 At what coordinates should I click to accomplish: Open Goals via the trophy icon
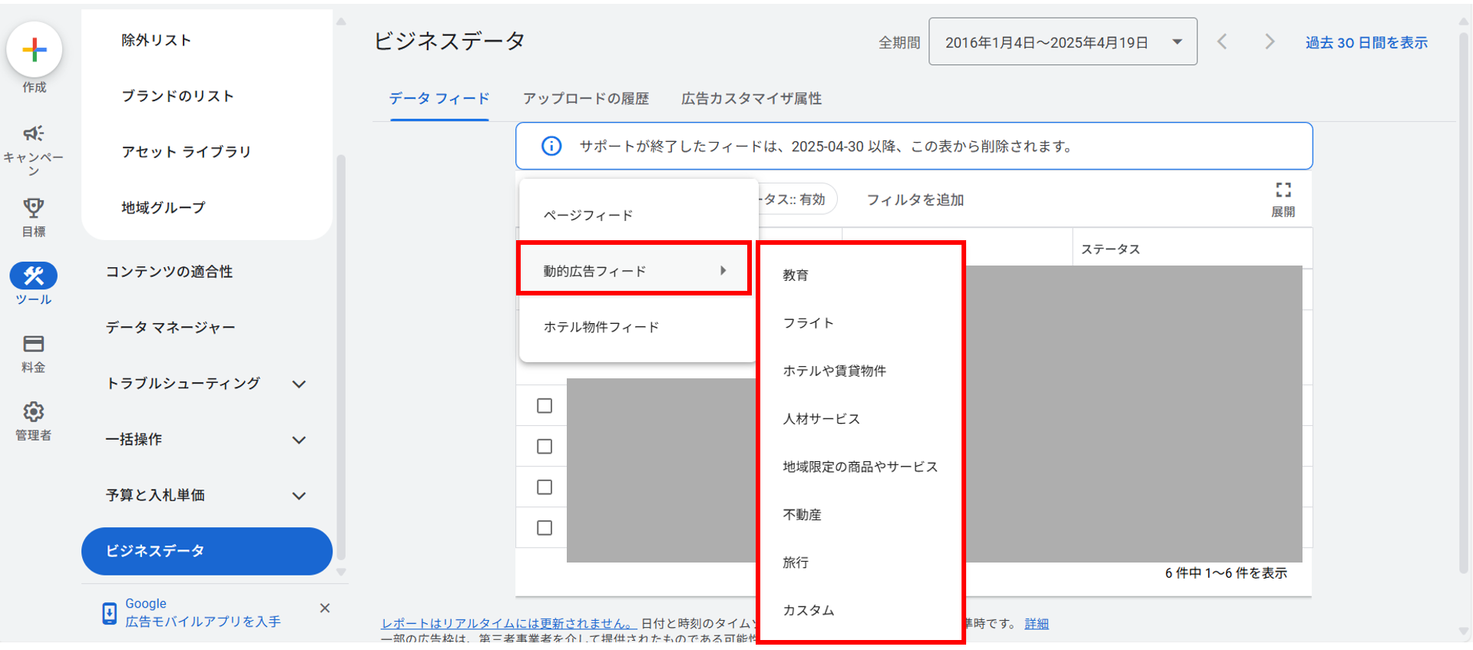click(x=34, y=208)
